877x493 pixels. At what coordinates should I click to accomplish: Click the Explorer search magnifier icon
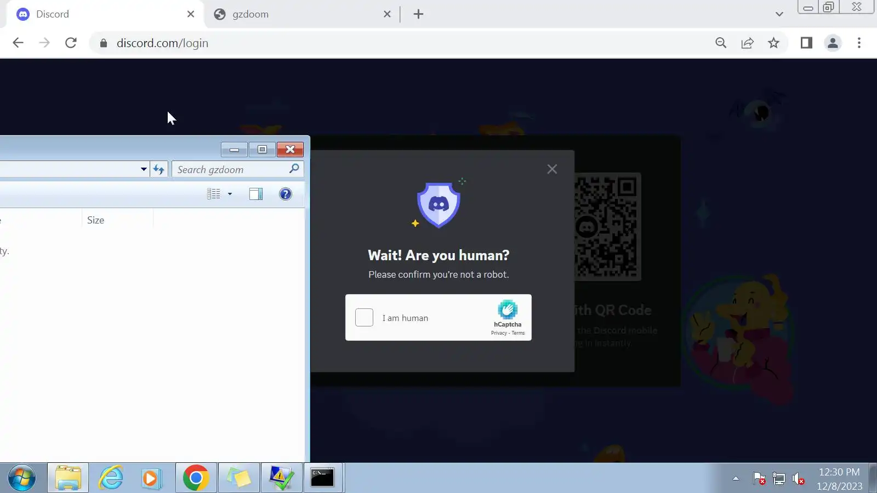coord(294,169)
